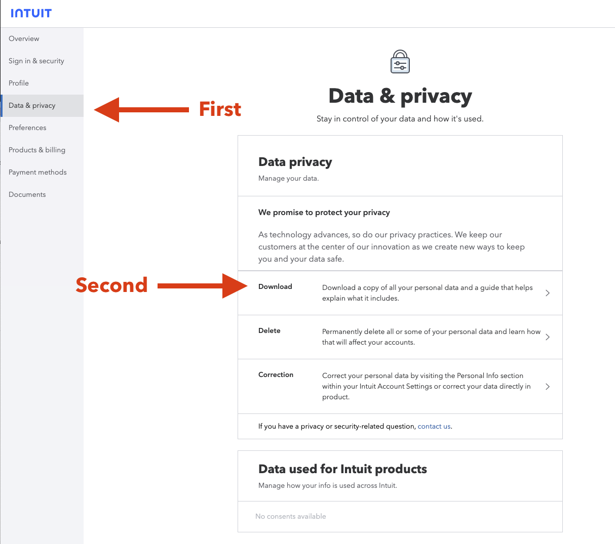Click the No consents available area
Screen dimensions: 615x544
coord(291,516)
